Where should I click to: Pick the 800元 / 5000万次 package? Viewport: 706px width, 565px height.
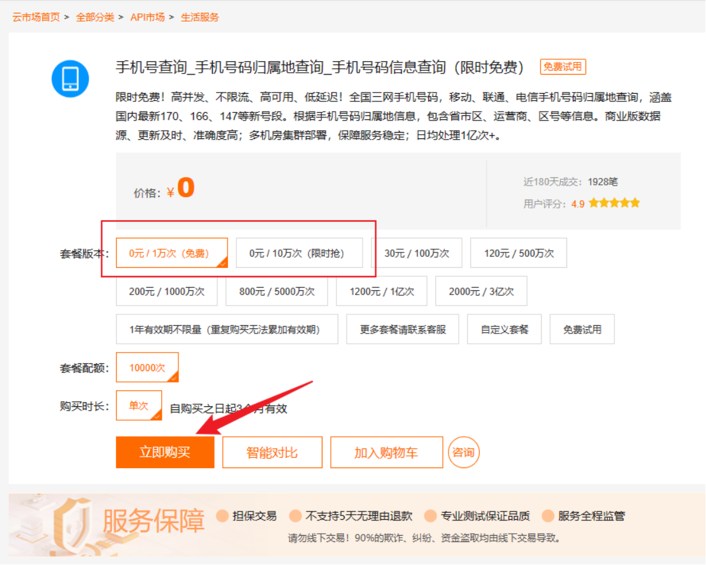pyautogui.click(x=277, y=291)
